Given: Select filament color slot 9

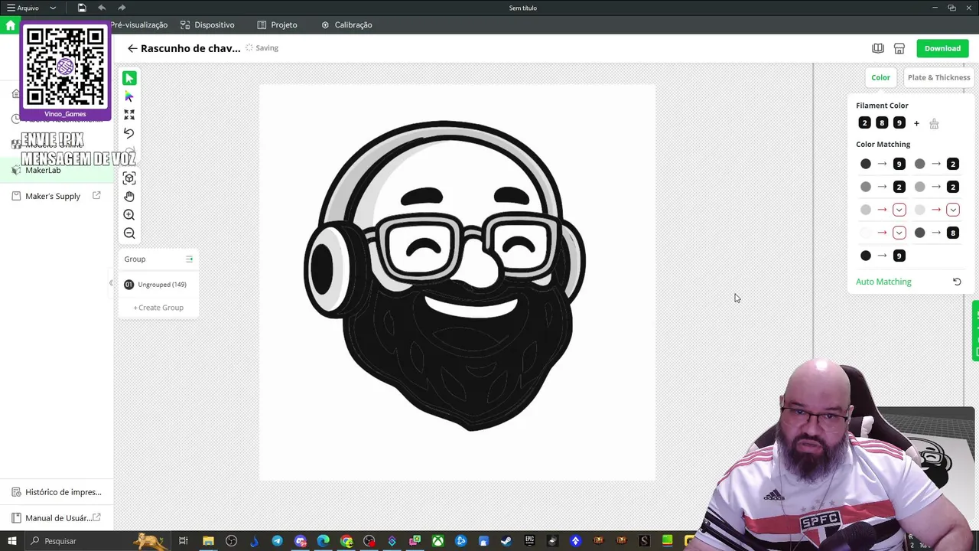Looking at the screenshot, I should [x=899, y=123].
